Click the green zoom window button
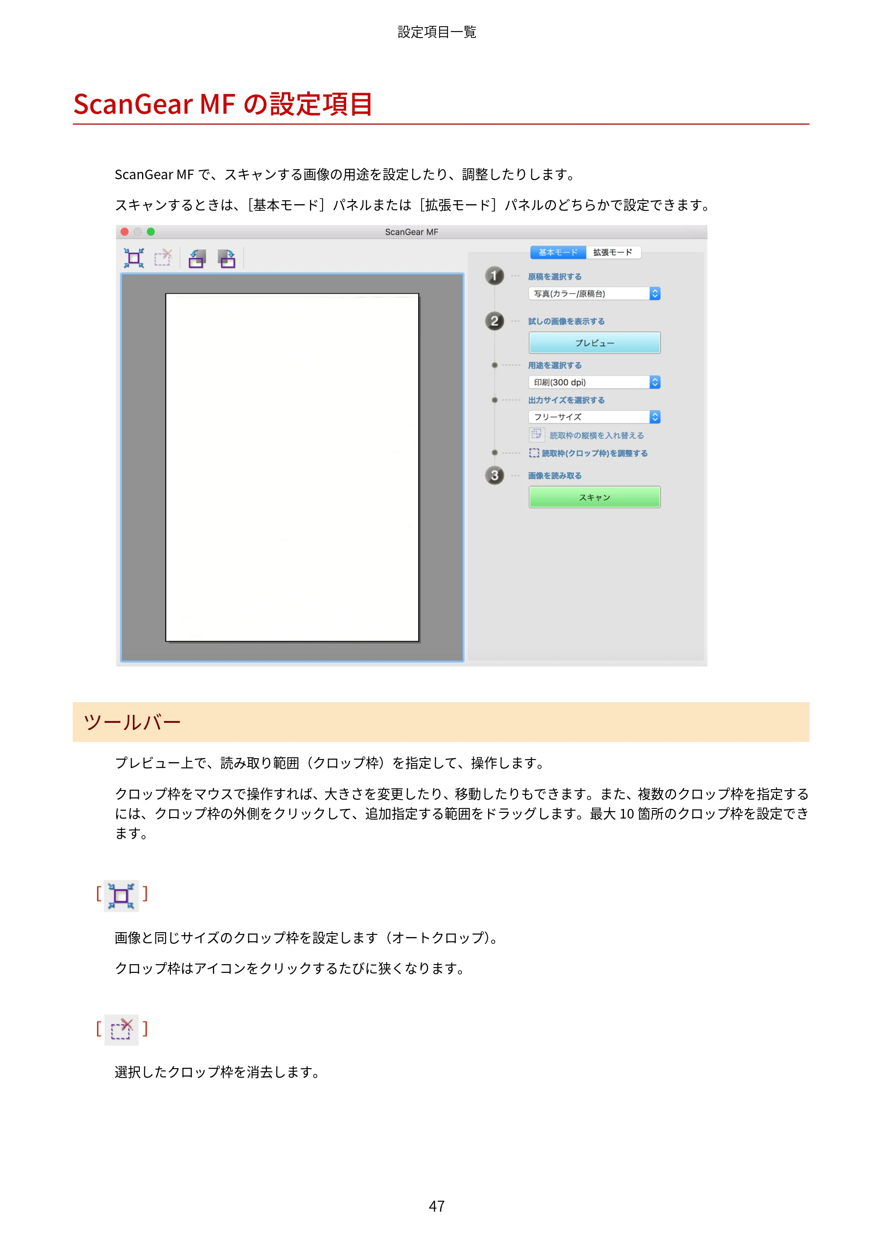Viewport: 874px width, 1237px height. [151, 232]
